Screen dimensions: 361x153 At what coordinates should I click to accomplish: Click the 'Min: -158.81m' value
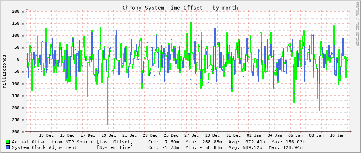coord(204,147)
